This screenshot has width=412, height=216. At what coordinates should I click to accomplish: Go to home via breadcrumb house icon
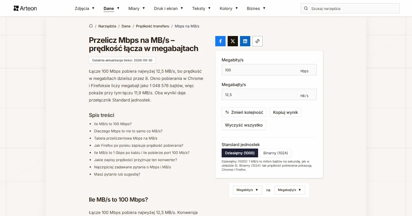pyautogui.click(x=91, y=26)
